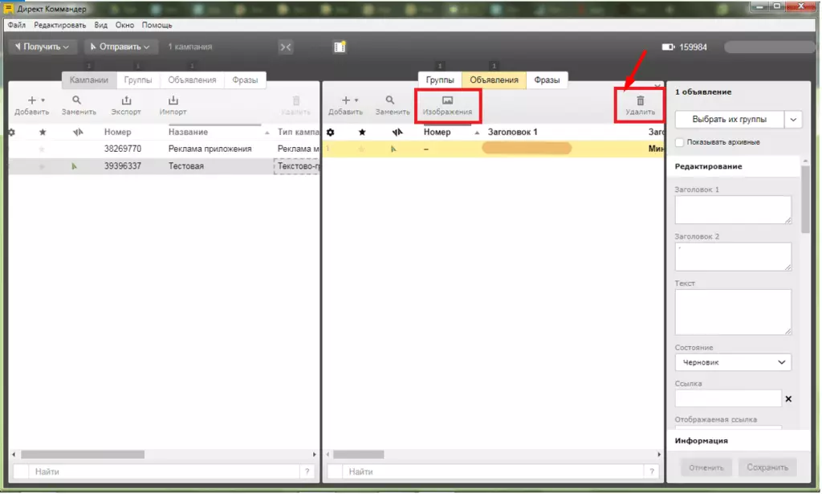Sort by Номер column in ads table

(x=437, y=133)
